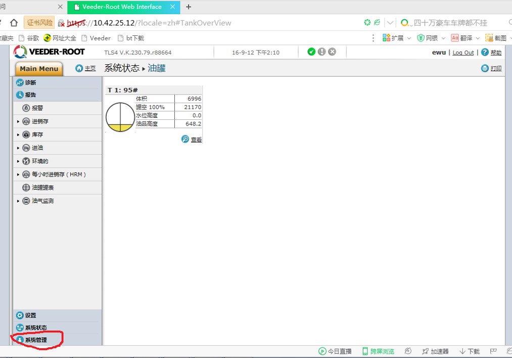This screenshot has width=512, height=358.
Task: Click the tank 1 fill level gauge
Action: [120, 117]
